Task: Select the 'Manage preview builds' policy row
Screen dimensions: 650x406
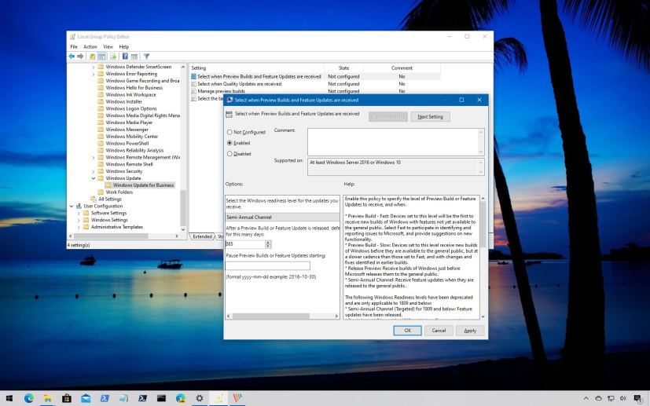Action: [x=315, y=91]
